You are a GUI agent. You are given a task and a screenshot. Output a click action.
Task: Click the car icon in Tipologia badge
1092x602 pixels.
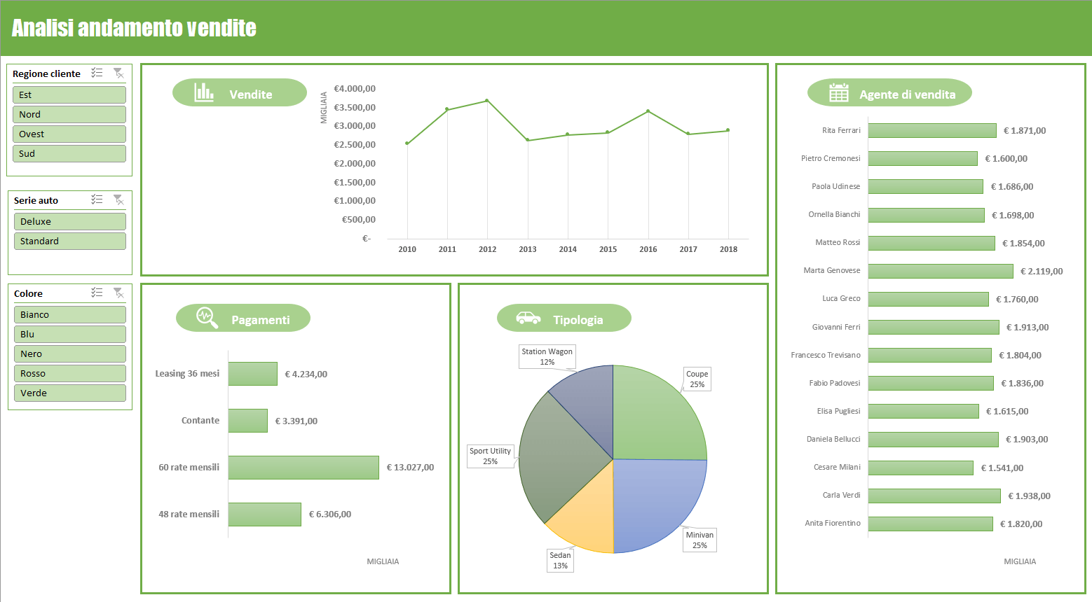click(528, 318)
